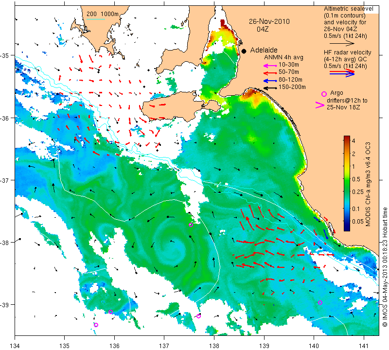Click the "ANMN 4h avg" legend heading
The height and width of the screenshot is (350, 389).
[283, 57]
